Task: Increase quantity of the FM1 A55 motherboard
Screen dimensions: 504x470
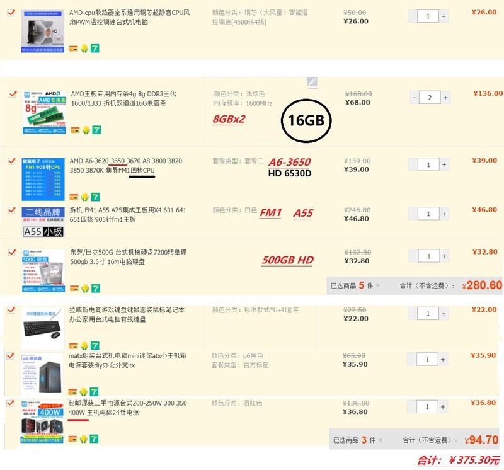Action: [444, 214]
